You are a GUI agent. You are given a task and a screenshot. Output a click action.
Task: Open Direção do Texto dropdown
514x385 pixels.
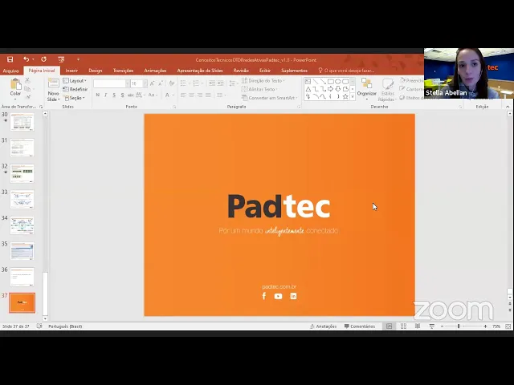coord(263,80)
